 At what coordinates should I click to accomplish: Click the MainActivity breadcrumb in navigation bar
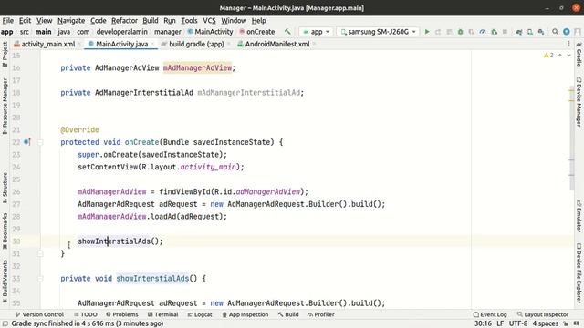pyautogui.click(x=210, y=32)
